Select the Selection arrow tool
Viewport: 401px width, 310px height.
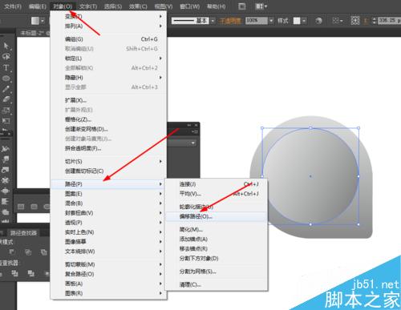(x=6, y=46)
